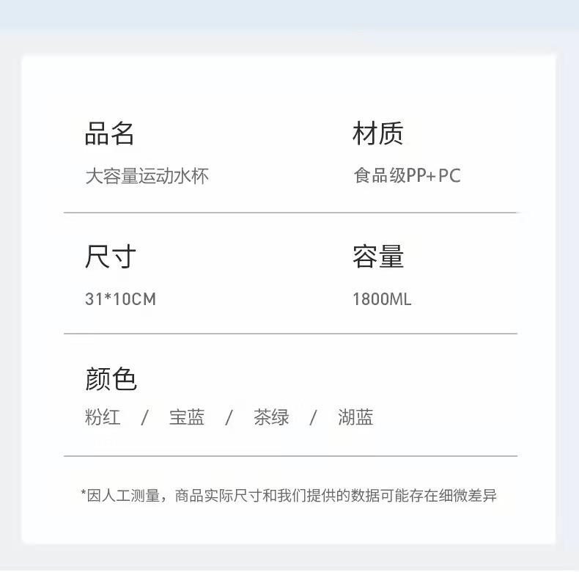
Task: Click the 大容量运动水杯 product name text
Action: 147,176
